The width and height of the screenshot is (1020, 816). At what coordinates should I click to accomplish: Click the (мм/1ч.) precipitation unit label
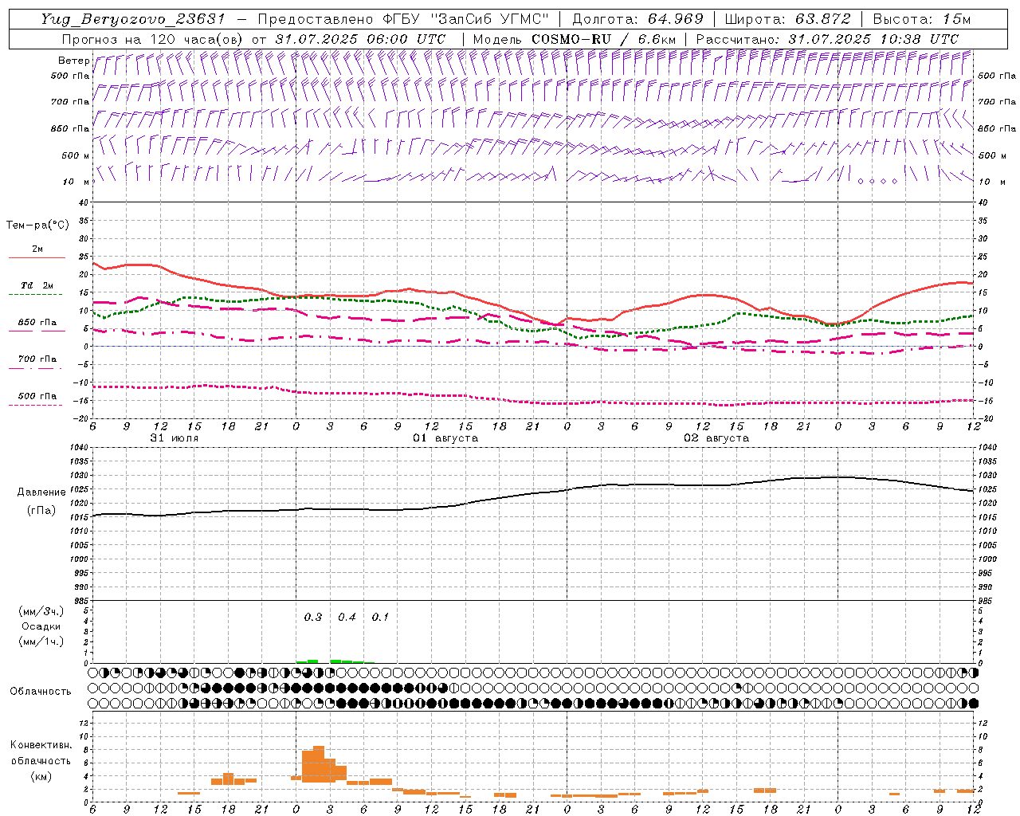tap(41, 641)
